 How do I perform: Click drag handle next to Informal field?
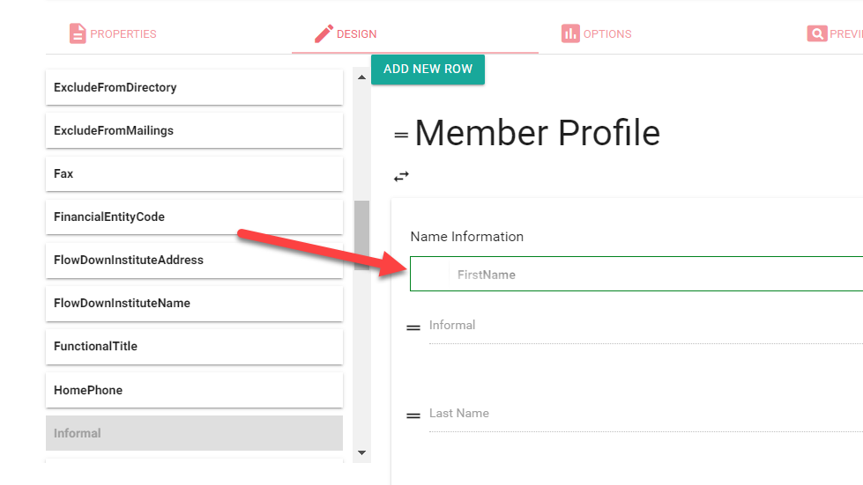[x=413, y=327]
